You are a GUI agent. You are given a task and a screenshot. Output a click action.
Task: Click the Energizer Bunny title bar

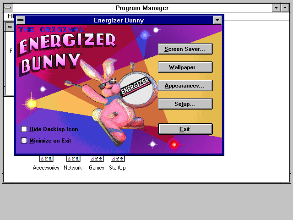[119, 20]
